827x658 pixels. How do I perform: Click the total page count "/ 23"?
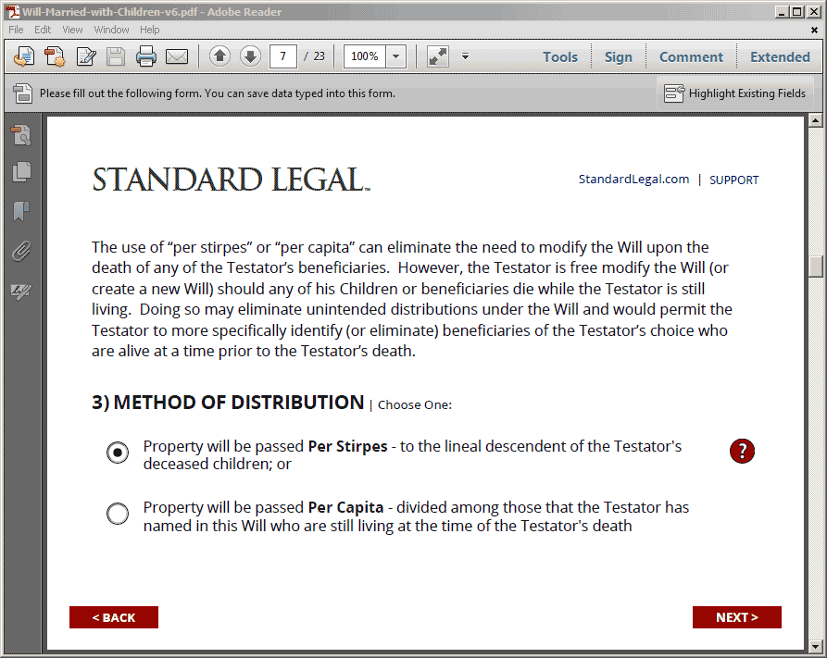coord(314,56)
